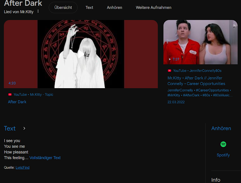Click the lyric line 'I see you'
This screenshot has width=241, height=183.
(12, 141)
